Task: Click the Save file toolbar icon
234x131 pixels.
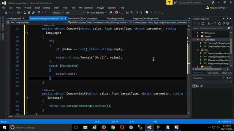Action: tap(29, 13)
